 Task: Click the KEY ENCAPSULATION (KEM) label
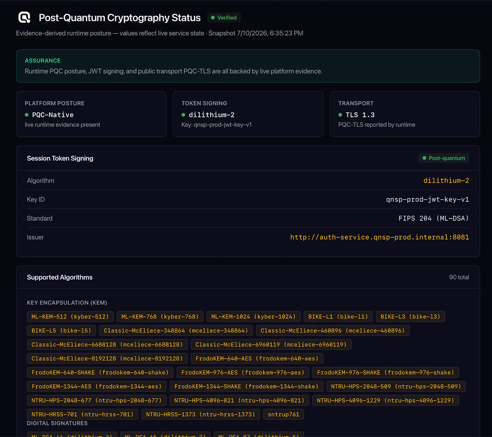pos(67,302)
